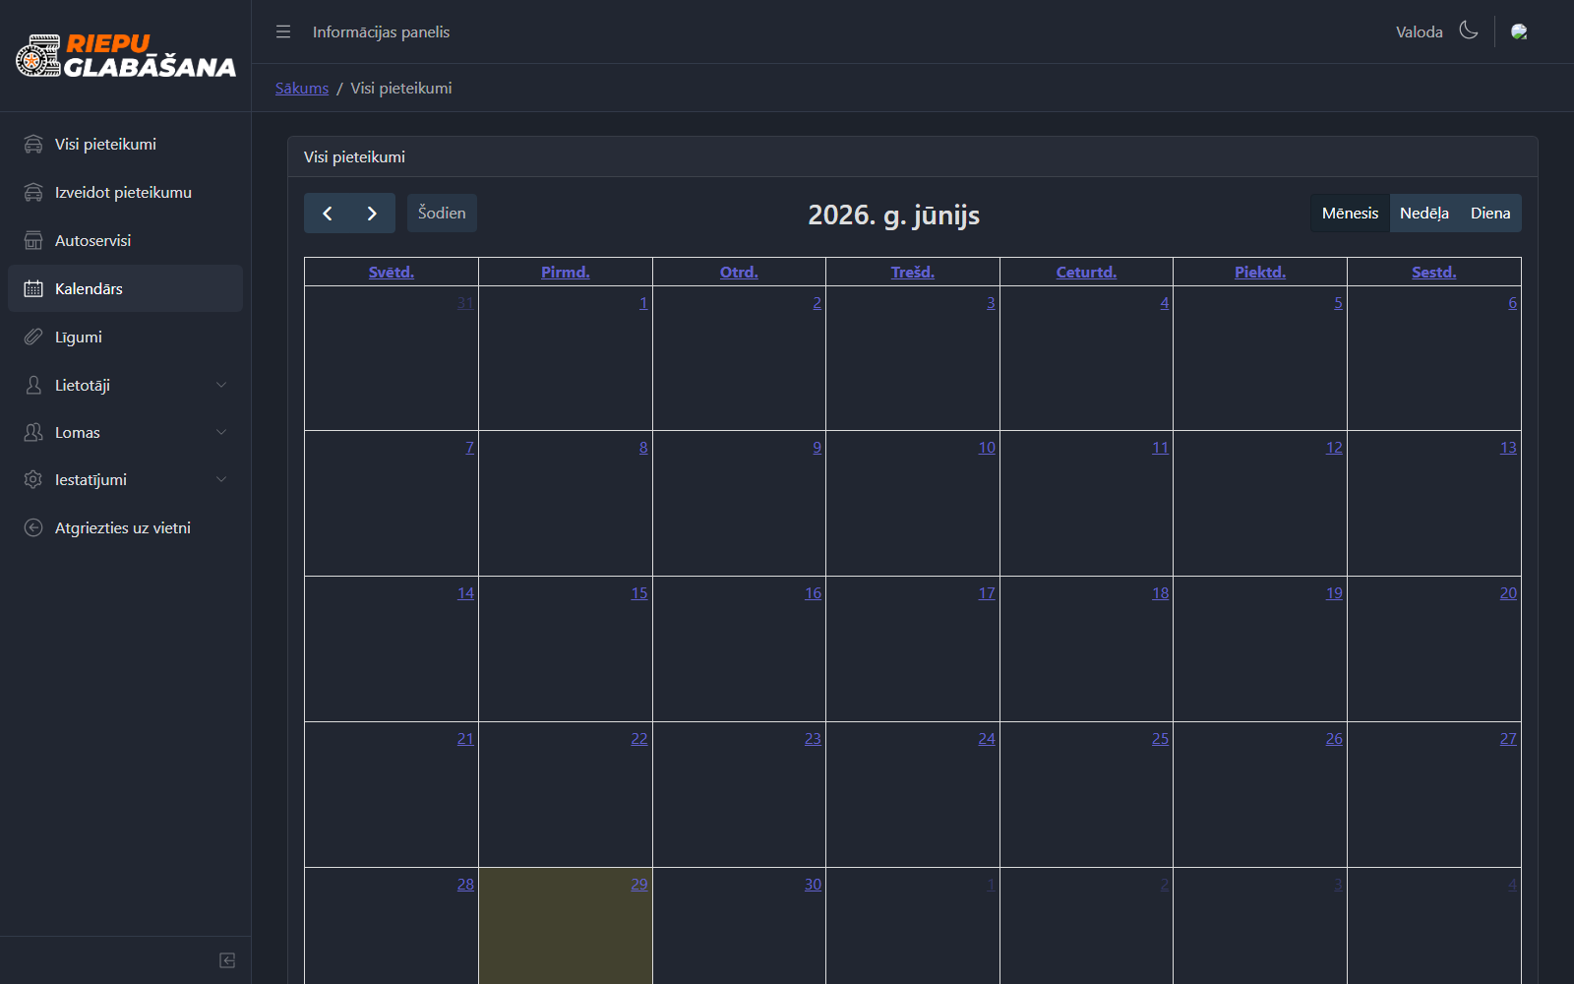
Task: Open Visi pieteikumi in the sidebar
Action: 125,145
